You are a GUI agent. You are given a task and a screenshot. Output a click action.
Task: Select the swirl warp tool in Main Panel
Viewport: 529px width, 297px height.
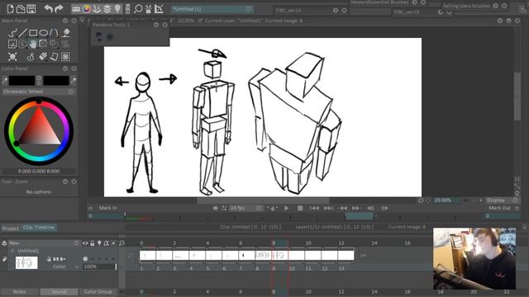tap(31, 57)
